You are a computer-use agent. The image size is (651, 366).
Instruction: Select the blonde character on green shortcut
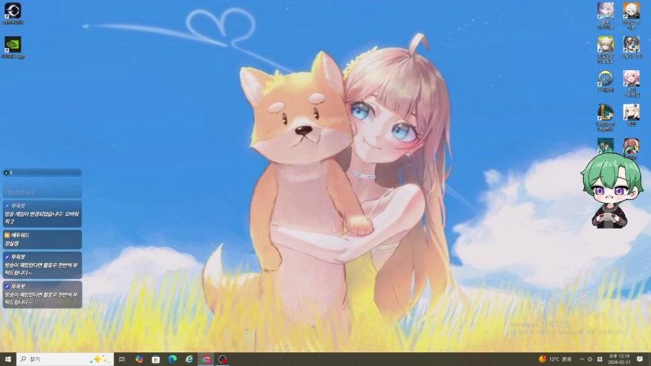605,50
